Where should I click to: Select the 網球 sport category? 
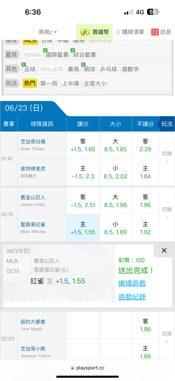coord(89,69)
